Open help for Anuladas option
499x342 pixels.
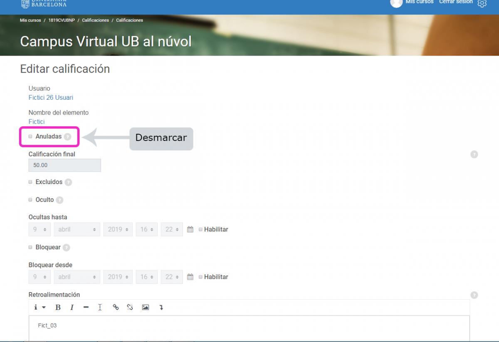(x=67, y=137)
